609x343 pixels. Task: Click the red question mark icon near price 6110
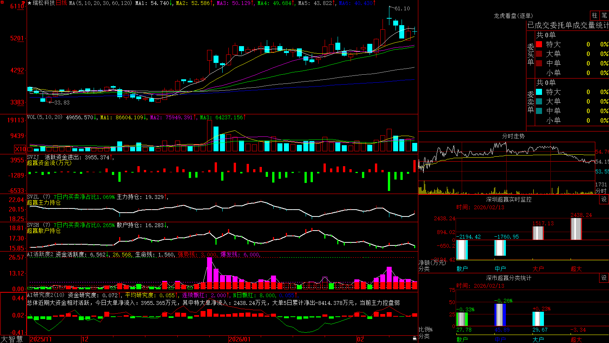point(24,3)
